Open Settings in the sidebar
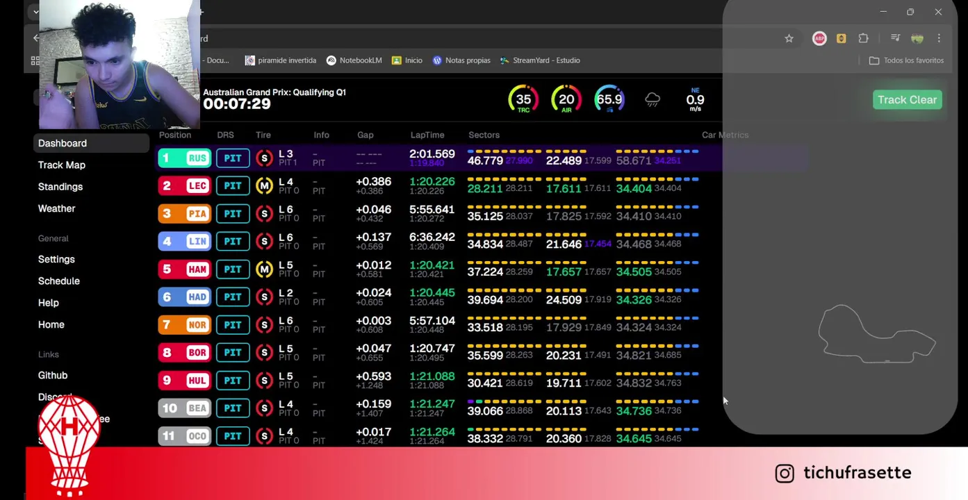 (x=56, y=259)
